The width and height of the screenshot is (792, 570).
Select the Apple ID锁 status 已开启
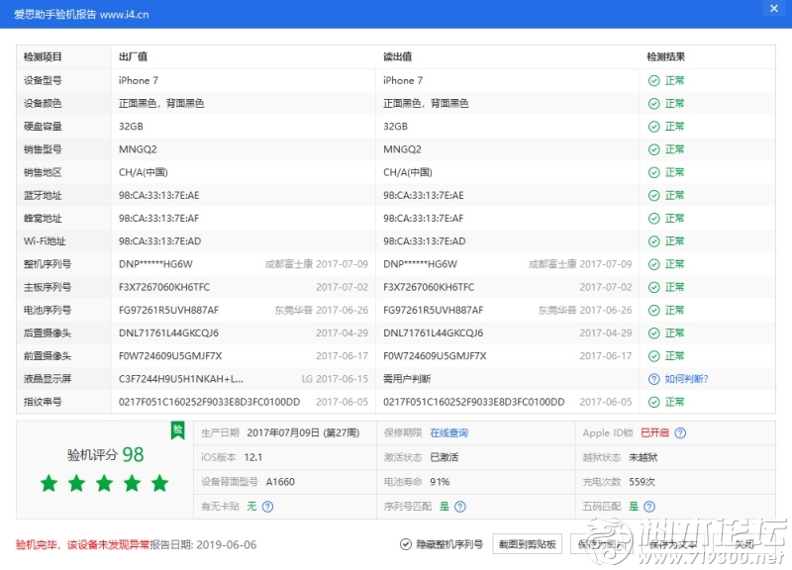coord(654,433)
